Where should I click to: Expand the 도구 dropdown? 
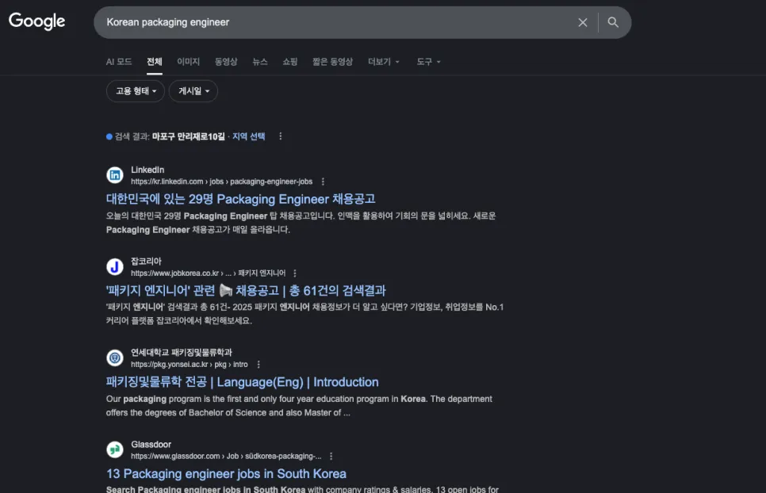coord(428,62)
